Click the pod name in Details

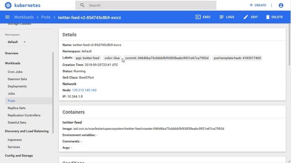pos(97,45)
